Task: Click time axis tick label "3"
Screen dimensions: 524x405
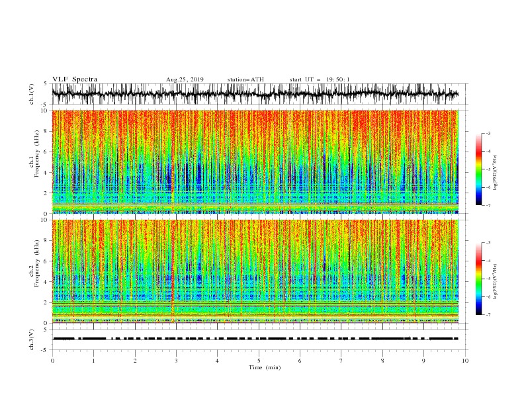Action: 176,361
